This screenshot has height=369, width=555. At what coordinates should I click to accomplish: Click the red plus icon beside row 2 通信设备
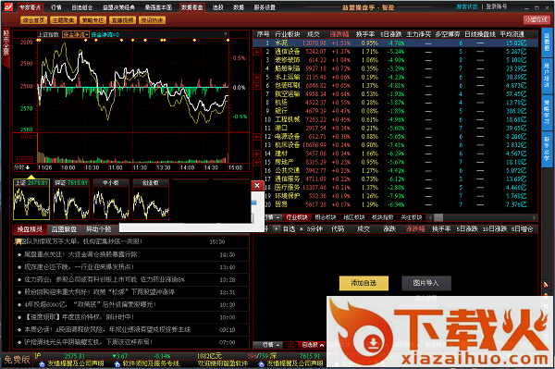257,52
